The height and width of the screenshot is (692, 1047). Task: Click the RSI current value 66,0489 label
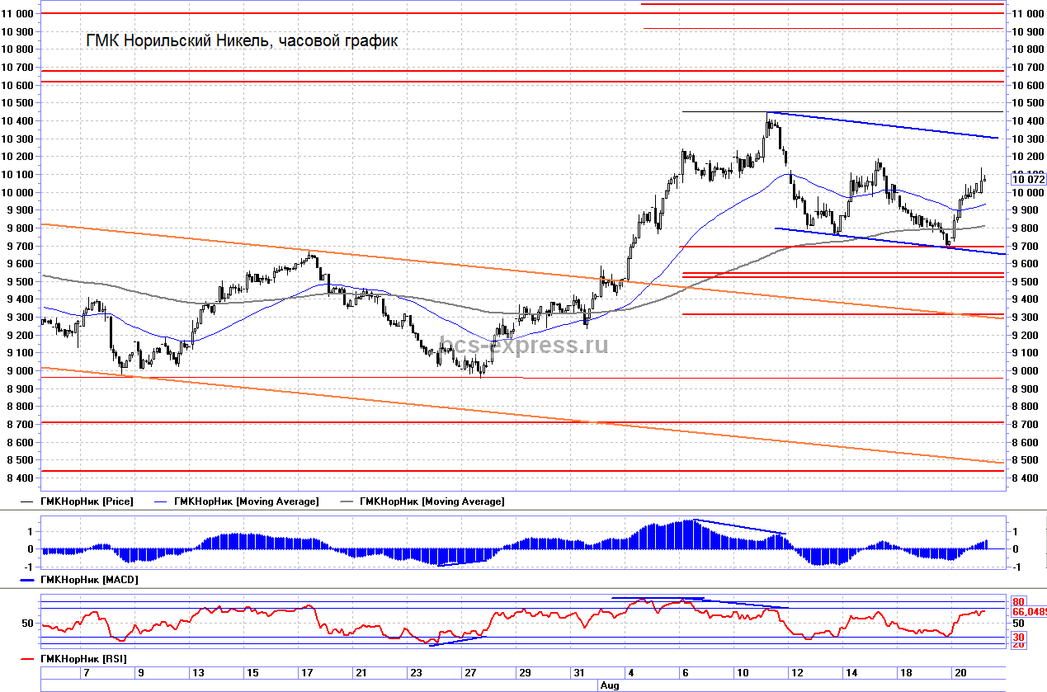click(1028, 612)
